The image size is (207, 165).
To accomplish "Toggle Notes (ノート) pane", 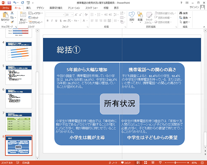I will click(x=113, y=163).
